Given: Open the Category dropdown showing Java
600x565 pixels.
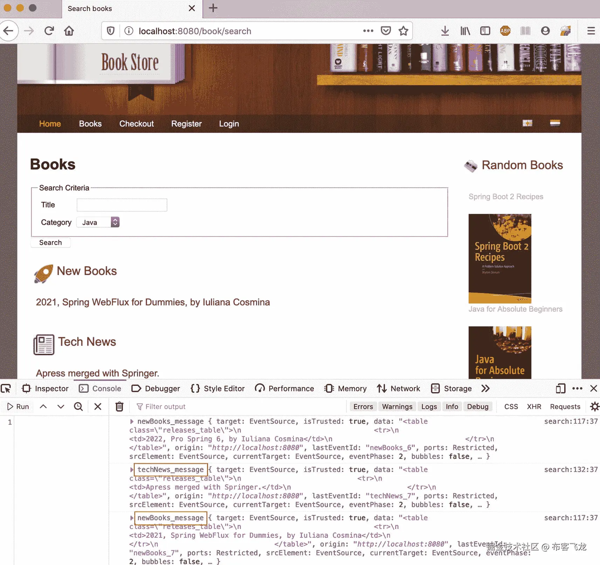Looking at the screenshot, I should (98, 222).
